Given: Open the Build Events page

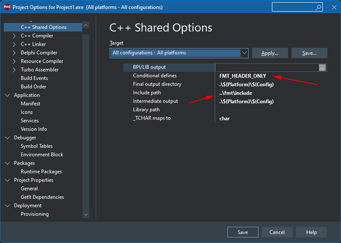Looking at the screenshot, I should pos(34,78).
